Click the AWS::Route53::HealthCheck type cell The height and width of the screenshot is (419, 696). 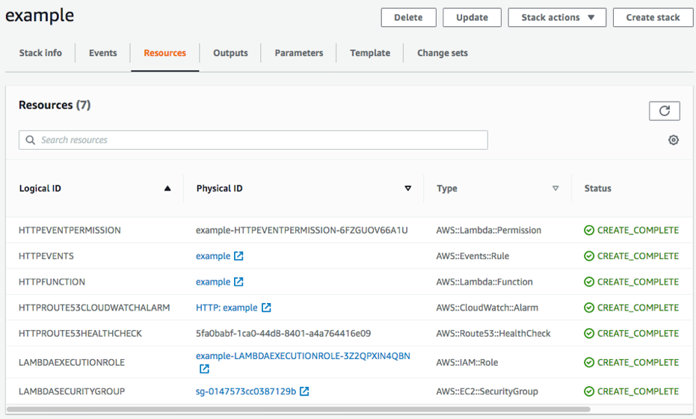point(493,333)
